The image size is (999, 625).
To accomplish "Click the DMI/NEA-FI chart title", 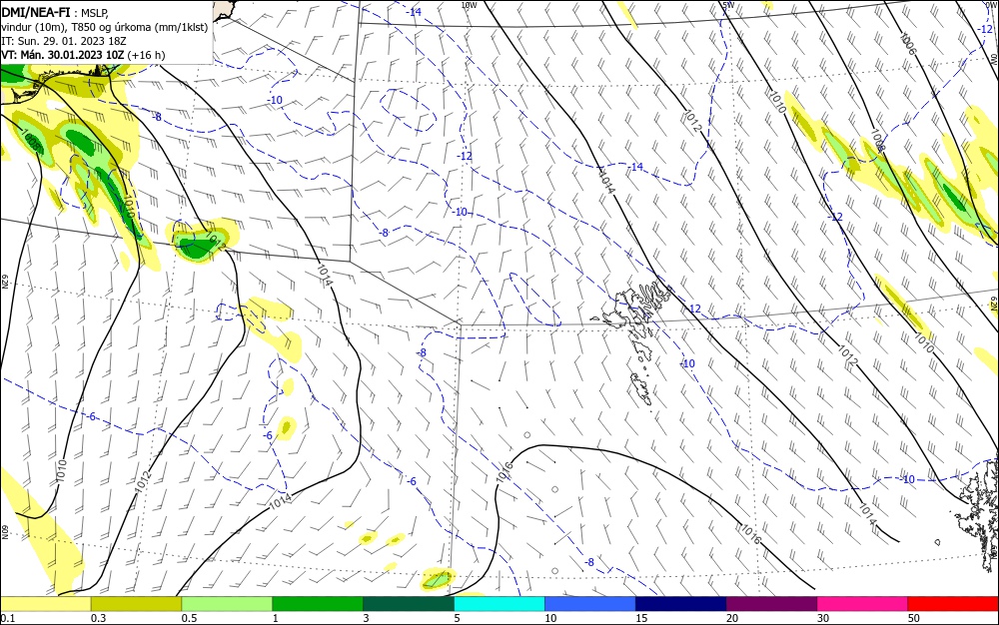I will click(x=36, y=13).
